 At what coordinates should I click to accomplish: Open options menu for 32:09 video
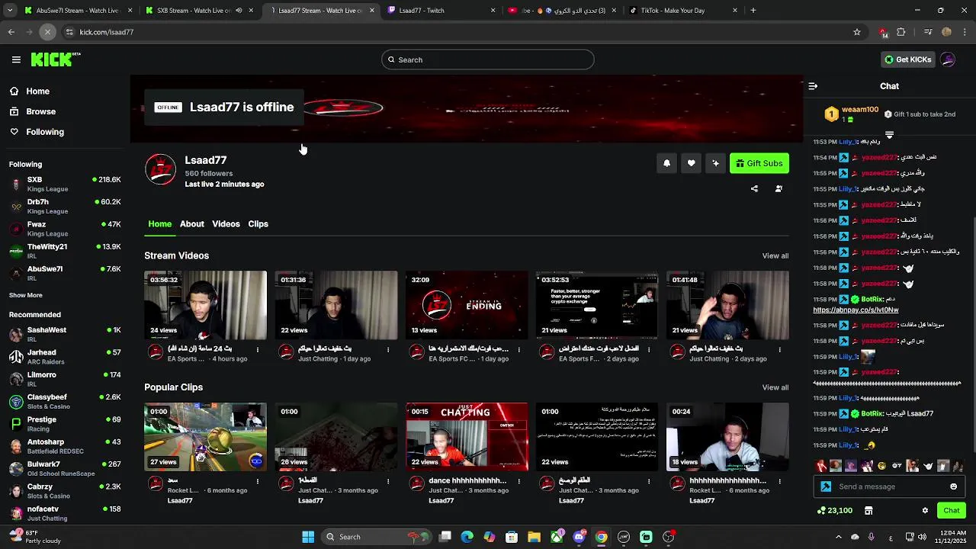click(518, 350)
